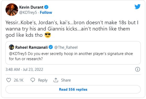Click the Reply label
Image resolution: width=146 pixels, height=99 pixels.
click(x=43, y=80)
